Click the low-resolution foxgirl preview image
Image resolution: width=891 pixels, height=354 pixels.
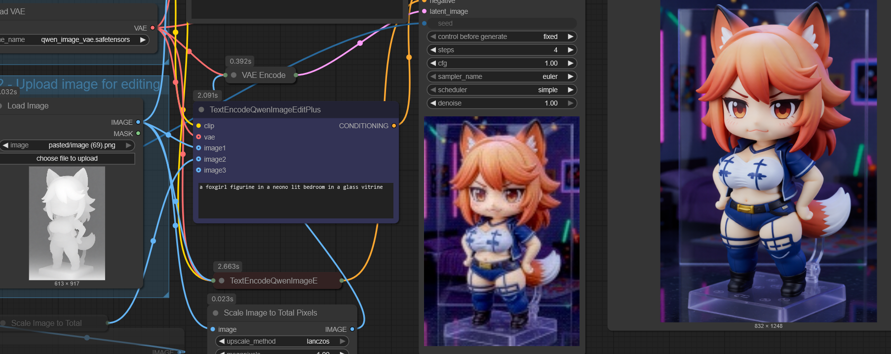[x=502, y=231]
